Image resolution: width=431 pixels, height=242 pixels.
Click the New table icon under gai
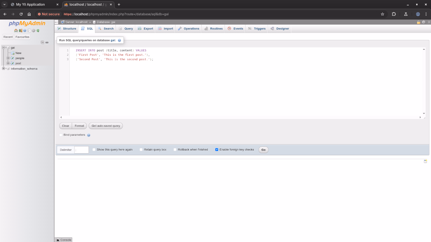tap(12, 53)
